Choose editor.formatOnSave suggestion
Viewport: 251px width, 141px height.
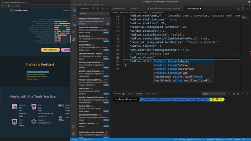[183, 65]
